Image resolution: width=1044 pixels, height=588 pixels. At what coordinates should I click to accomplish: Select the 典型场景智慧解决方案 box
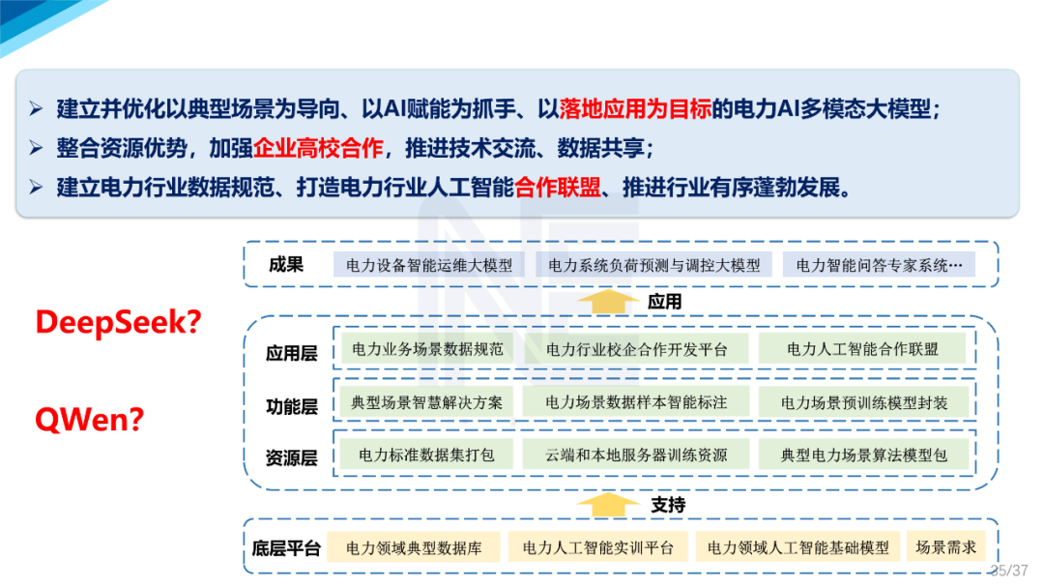[426, 401]
